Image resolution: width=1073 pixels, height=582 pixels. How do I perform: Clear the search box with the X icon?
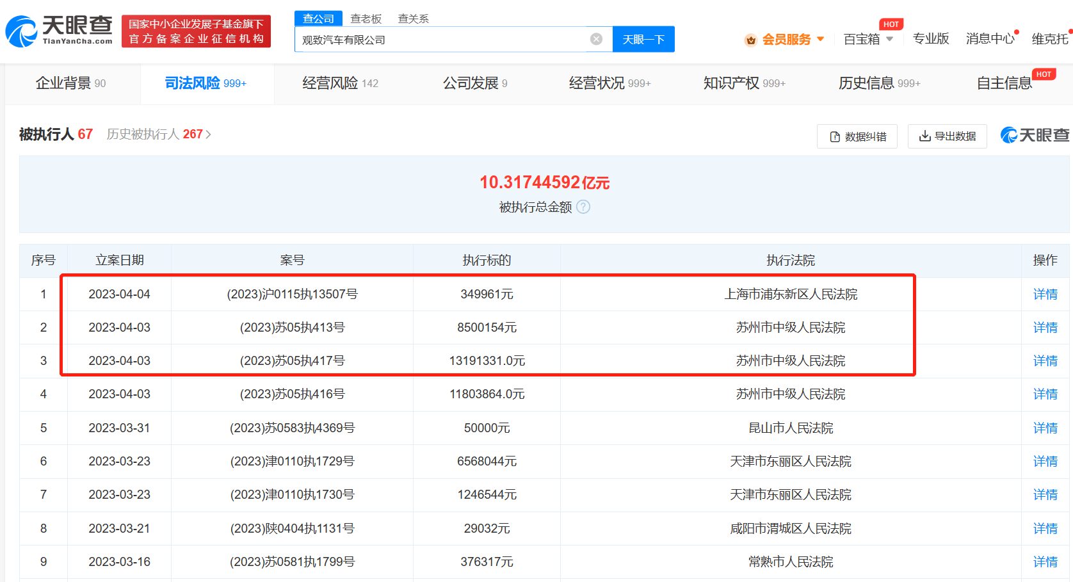click(x=596, y=39)
